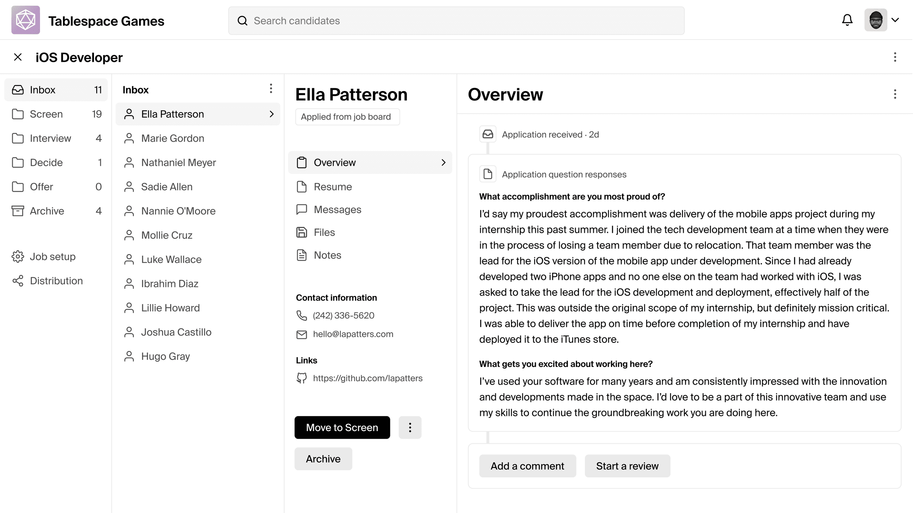The width and height of the screenshot is (913, 513).
Task: Open the Distribution share icon
Action: point(18,281)
